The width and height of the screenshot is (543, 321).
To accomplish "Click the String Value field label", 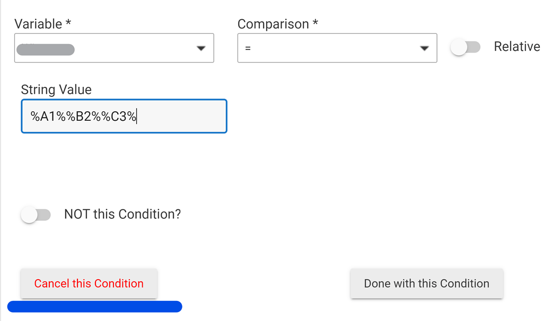I will [x=56, y=90].
